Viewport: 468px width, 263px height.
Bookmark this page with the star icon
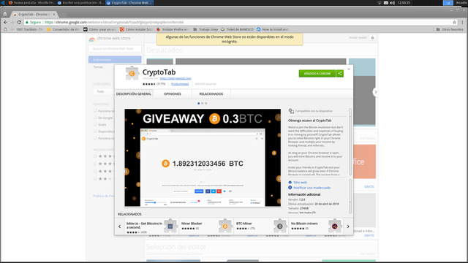(x=454, y=22)
